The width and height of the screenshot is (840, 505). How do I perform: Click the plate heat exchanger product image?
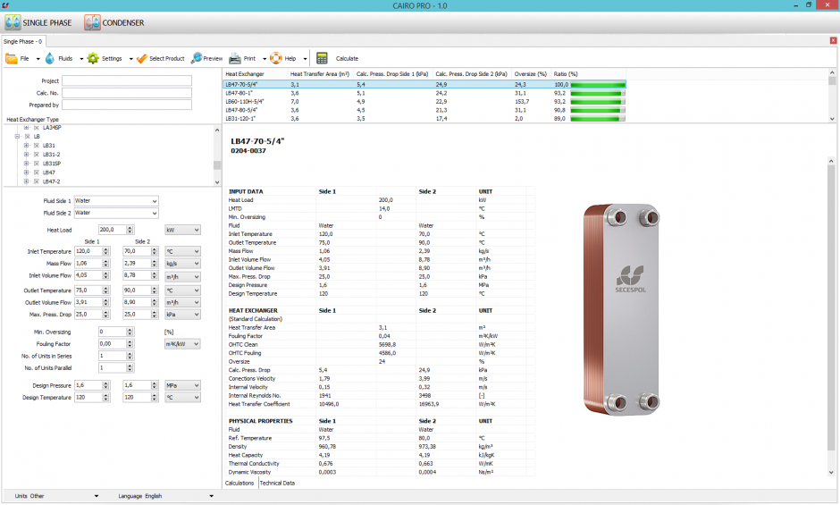(621, 309)
